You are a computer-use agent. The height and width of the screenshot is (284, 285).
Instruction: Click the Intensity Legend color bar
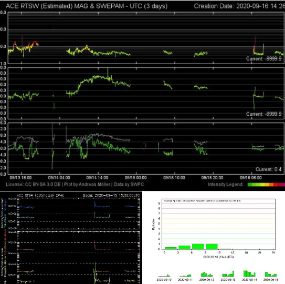(266, 185)
